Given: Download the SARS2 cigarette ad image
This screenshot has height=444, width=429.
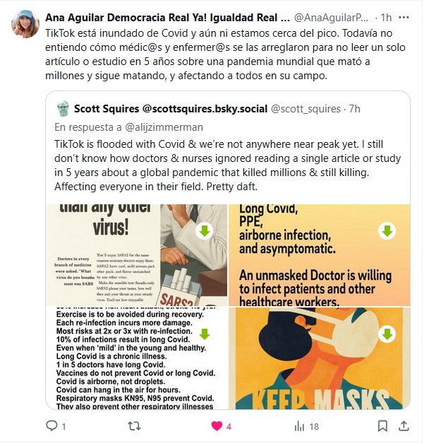Looking at the screenshot, I should (205, 231).
